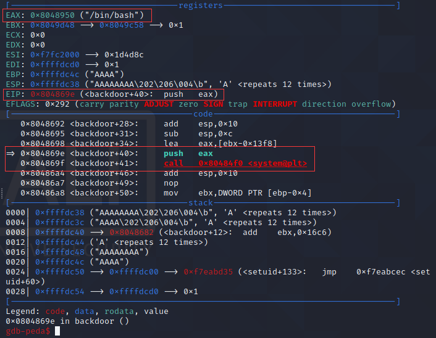436x338 pixels.
Task: Click the red INTERRUPT flag
Action: click(275, 104)
